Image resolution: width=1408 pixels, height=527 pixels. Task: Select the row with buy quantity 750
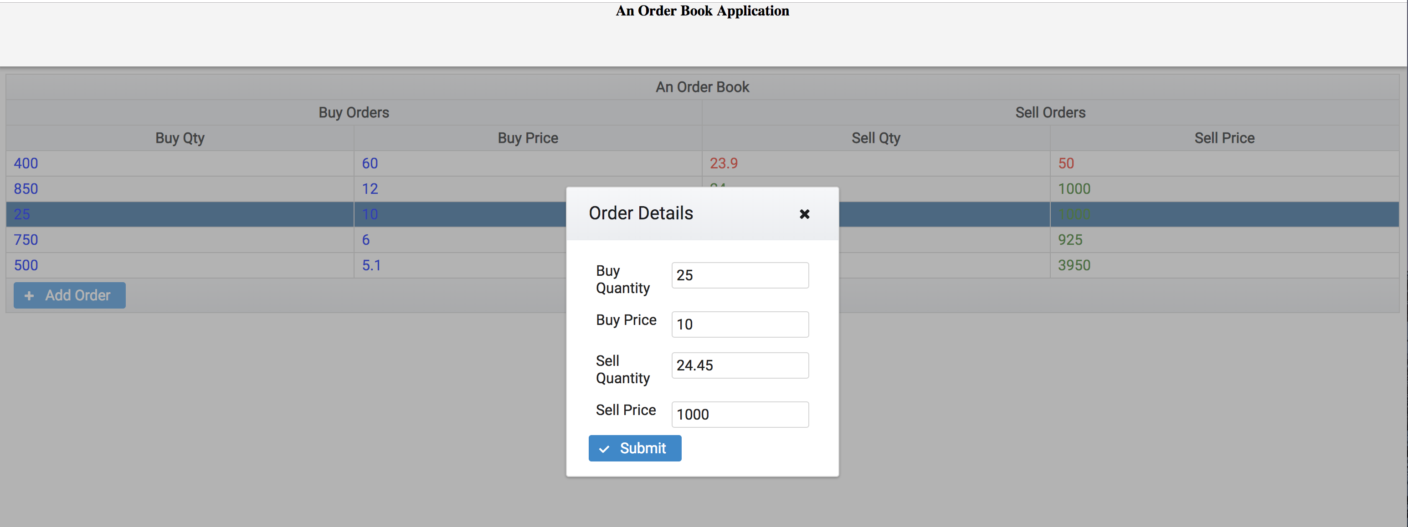(26, 240)
